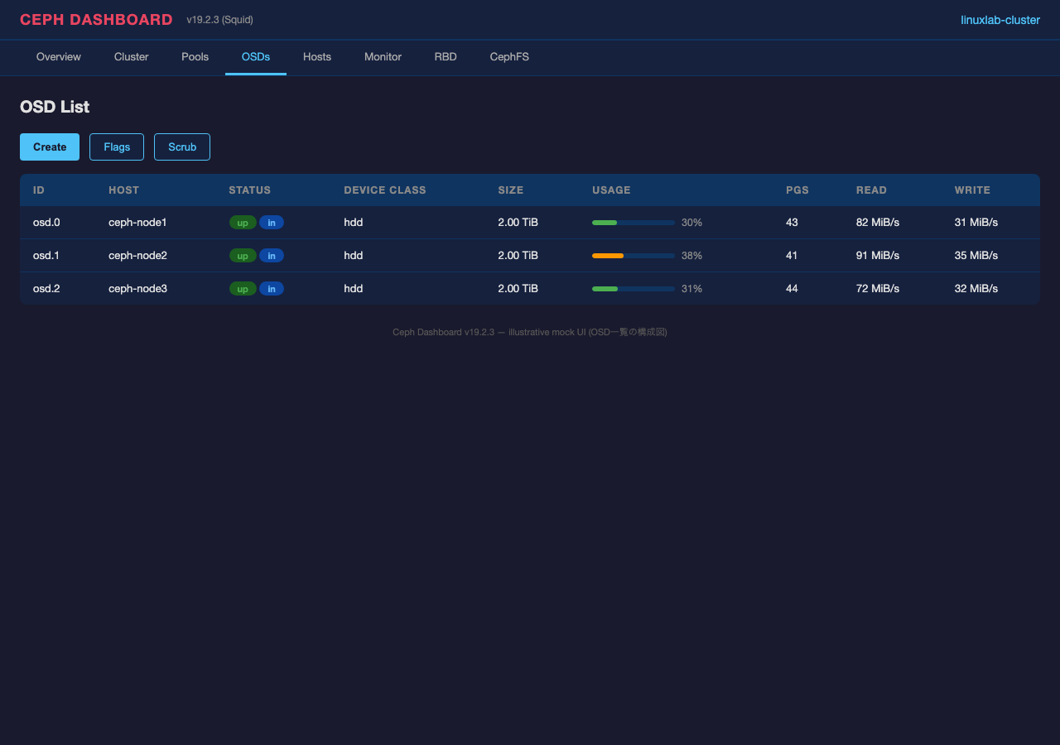The width and height of the screenshot is (1060, 745).
Task: Click the in badge for osd.0
Action: tap(272, 223)
